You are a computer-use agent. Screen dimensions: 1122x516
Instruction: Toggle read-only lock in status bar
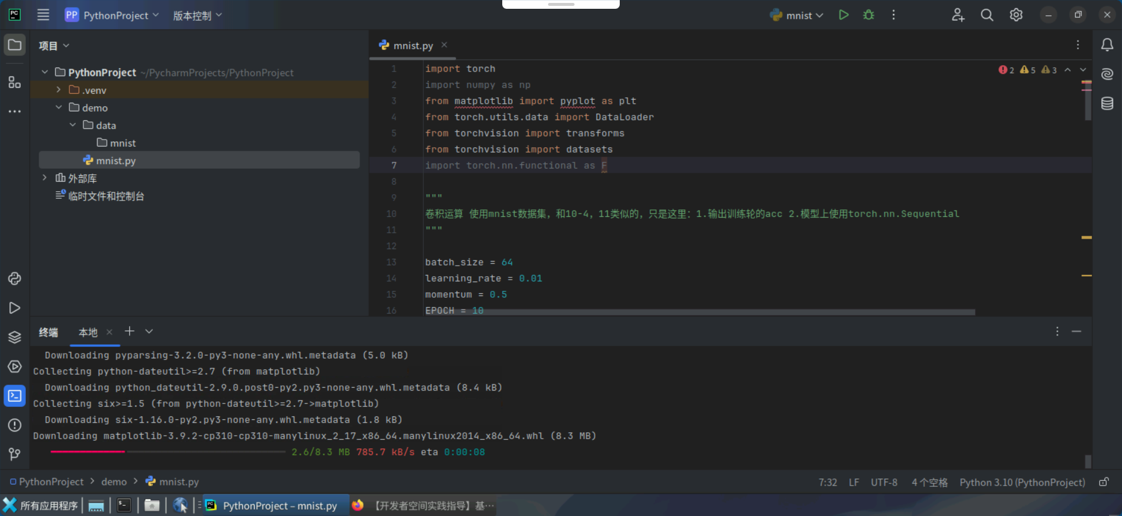[x=1104, y=482]
